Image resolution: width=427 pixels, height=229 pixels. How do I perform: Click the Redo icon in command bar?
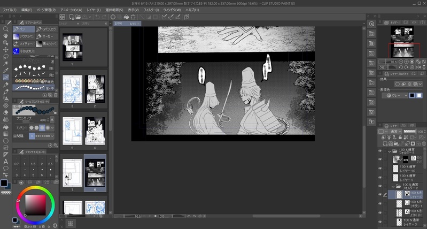click(x=104, y=17)
